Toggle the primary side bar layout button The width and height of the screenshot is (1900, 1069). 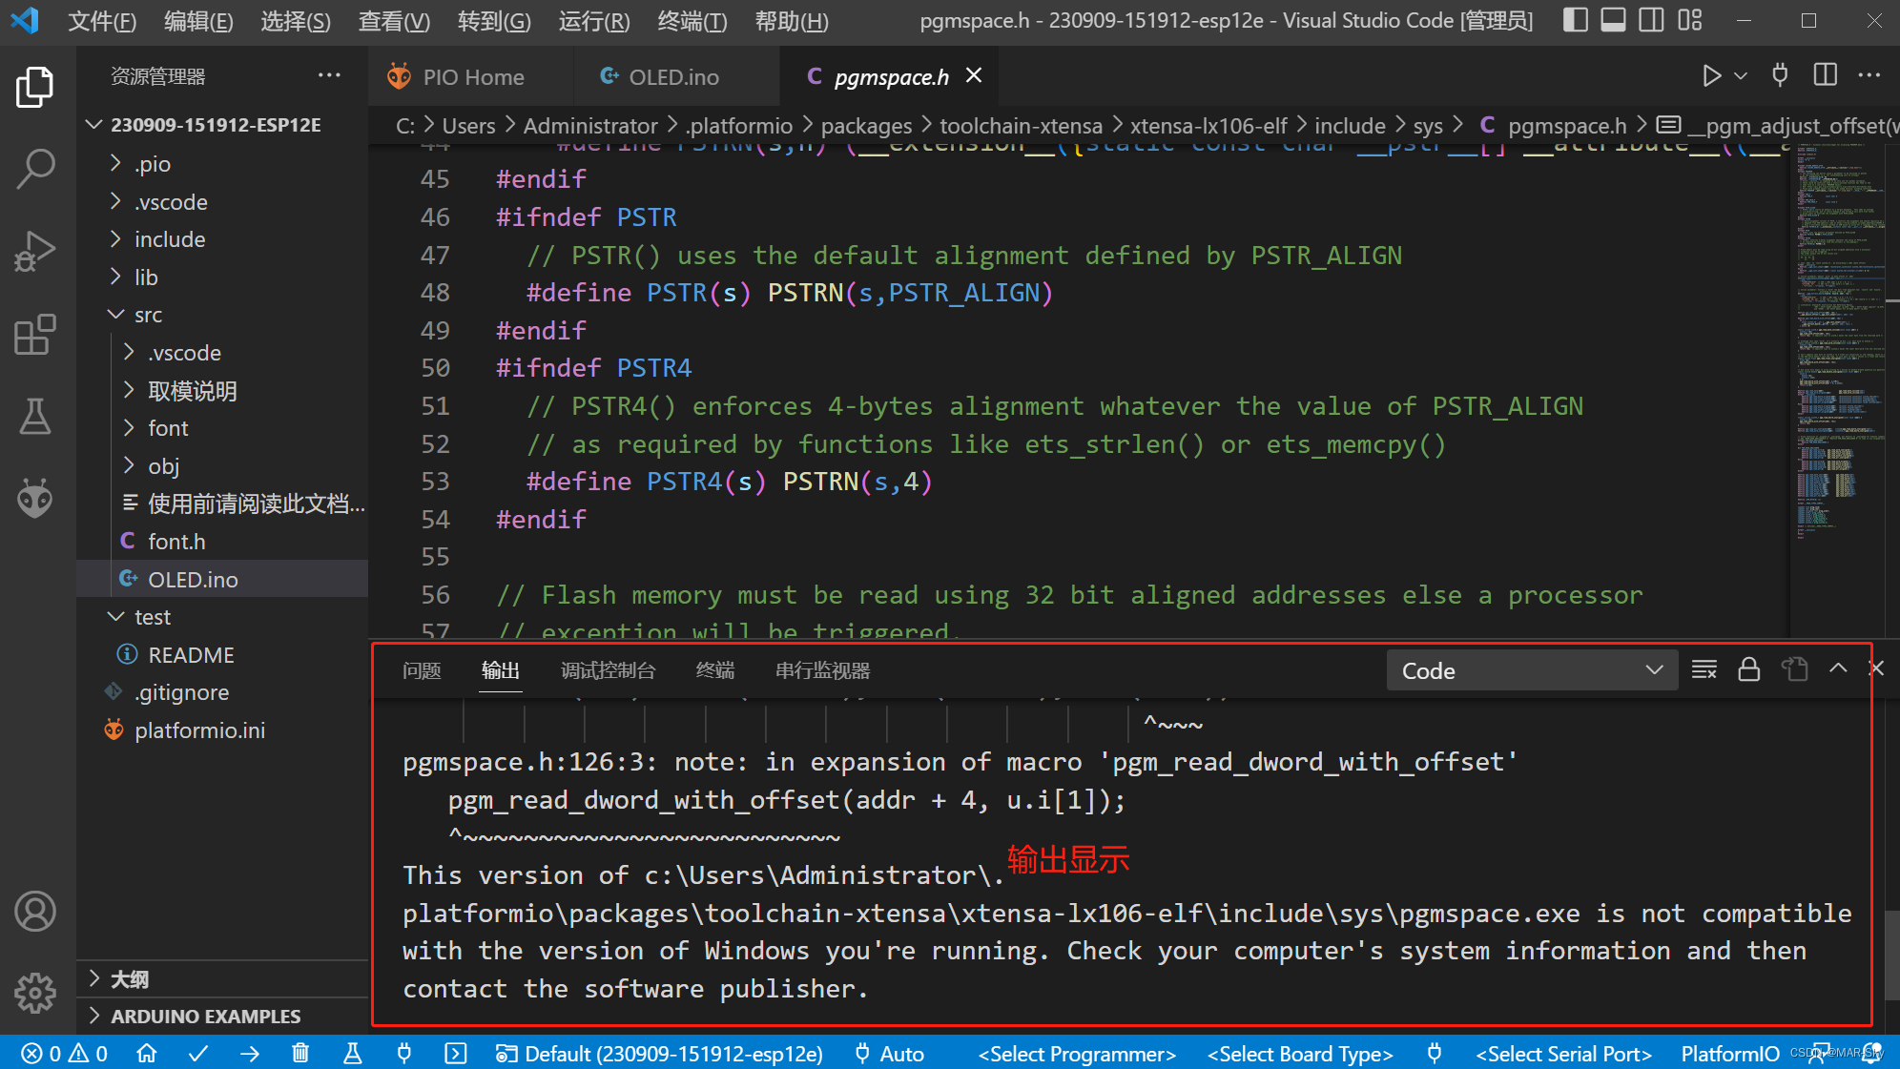[x=1576, y=20]
